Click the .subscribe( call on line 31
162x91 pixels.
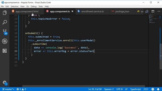coord(39,44)
